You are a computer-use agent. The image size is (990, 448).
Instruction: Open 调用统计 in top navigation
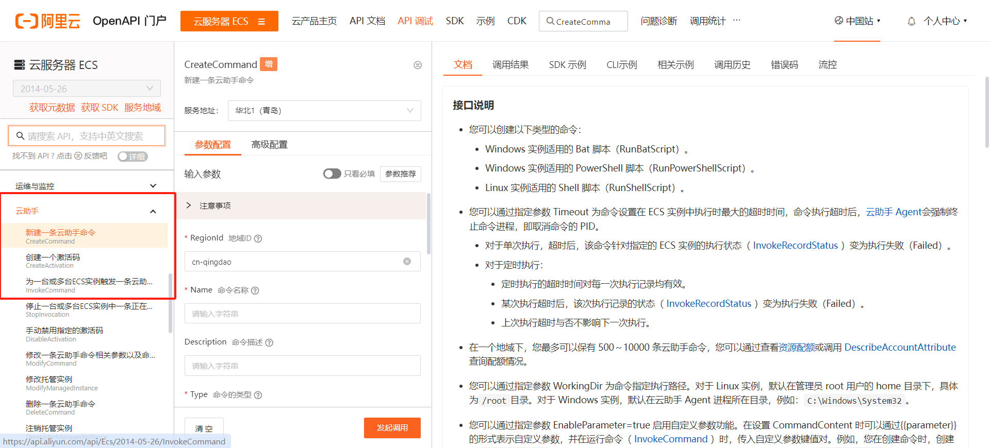707,21
